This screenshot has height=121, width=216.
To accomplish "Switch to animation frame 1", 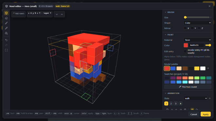I will tap(166, 104).
